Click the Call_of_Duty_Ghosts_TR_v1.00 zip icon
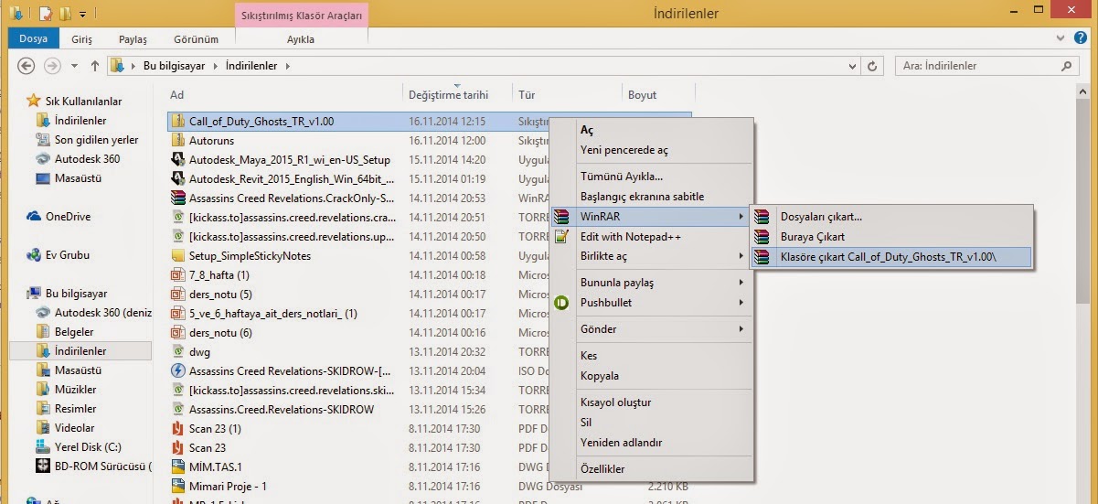This screenshot has width=1098, height=504. (179, 121)
